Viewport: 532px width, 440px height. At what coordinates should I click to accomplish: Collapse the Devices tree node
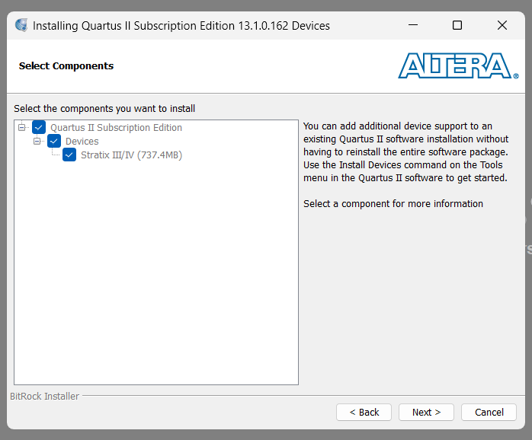[x=37, y=141]
